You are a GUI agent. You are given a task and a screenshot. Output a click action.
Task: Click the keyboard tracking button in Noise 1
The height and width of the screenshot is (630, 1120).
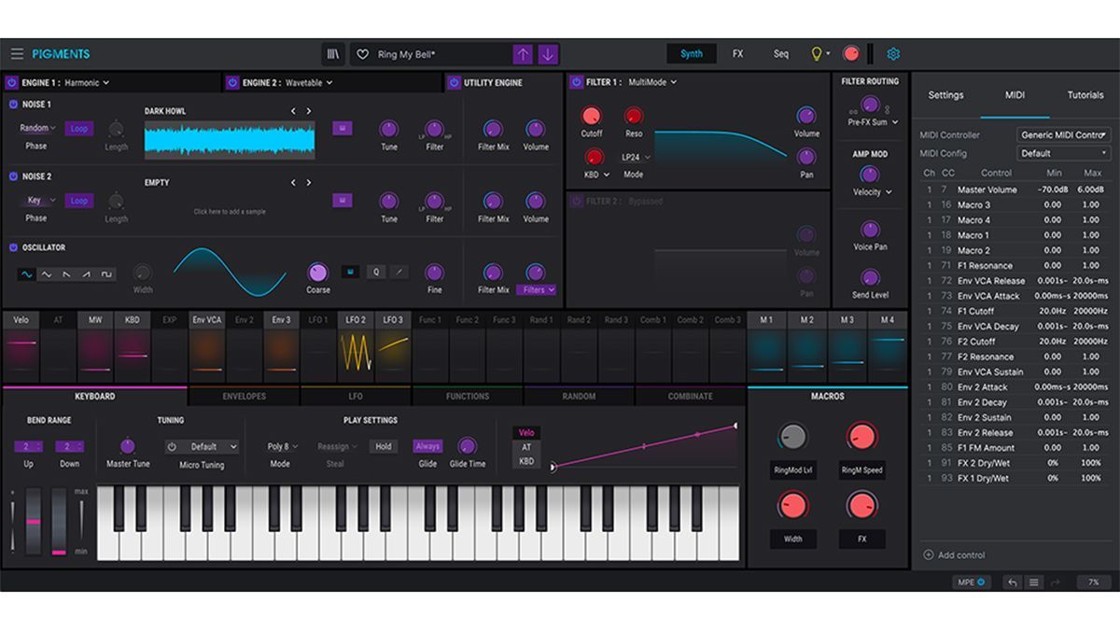343,128
